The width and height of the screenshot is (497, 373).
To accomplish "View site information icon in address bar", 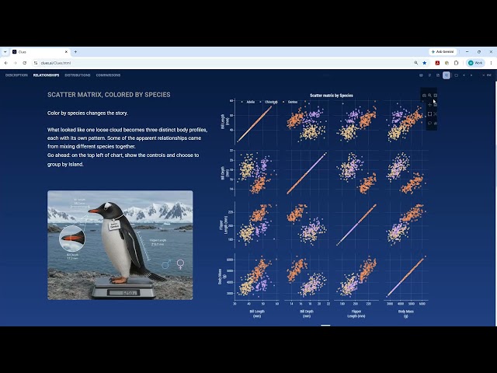I will (x=36, y=63).
